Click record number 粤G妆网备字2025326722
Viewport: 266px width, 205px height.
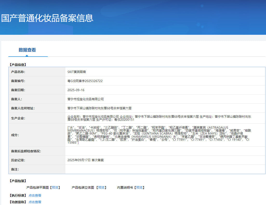coord(85,81)
